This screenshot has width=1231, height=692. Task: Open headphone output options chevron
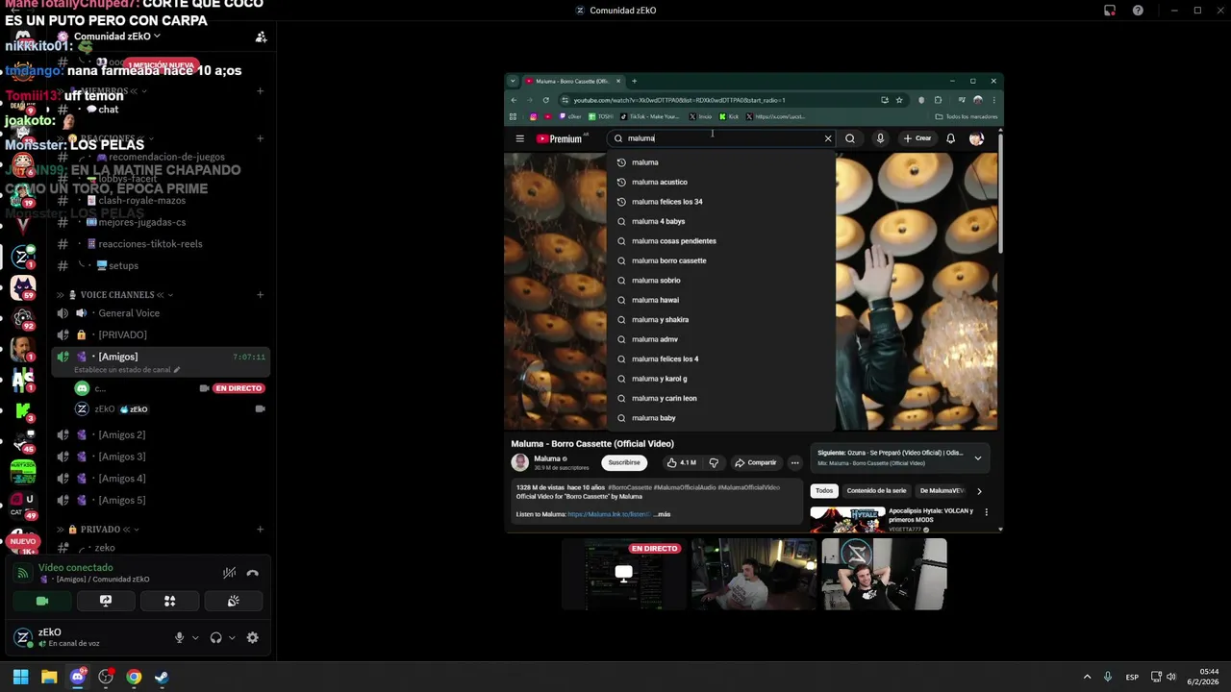pos(232,637)
